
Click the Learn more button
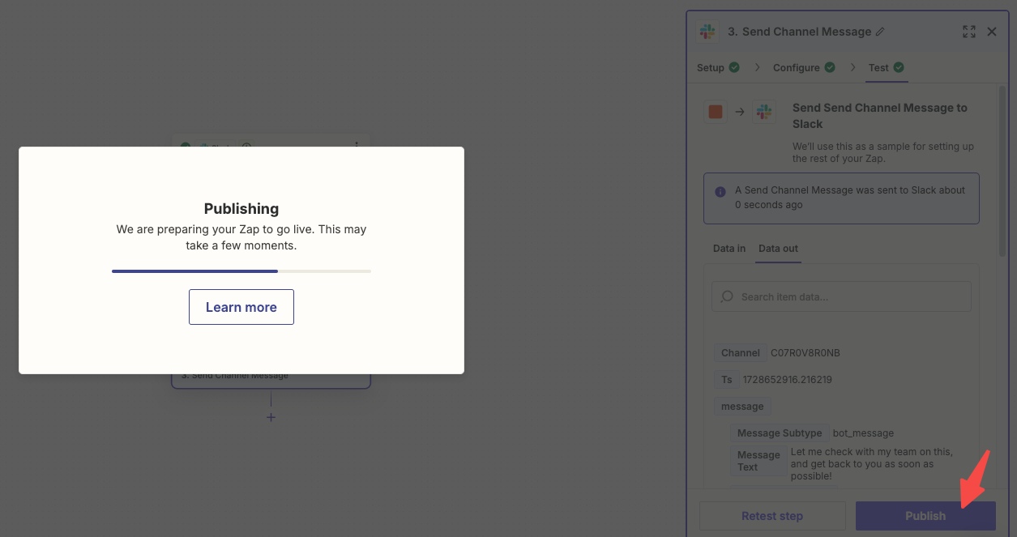pos(241,307)
